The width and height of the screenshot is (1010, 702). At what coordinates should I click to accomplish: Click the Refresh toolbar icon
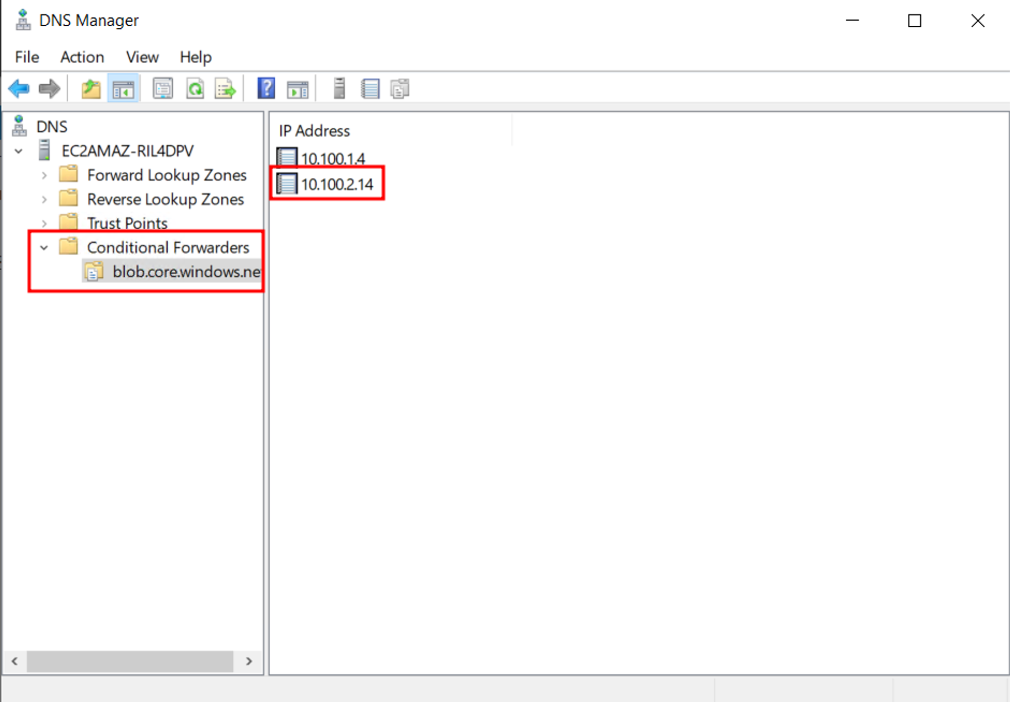coord(195,89)
